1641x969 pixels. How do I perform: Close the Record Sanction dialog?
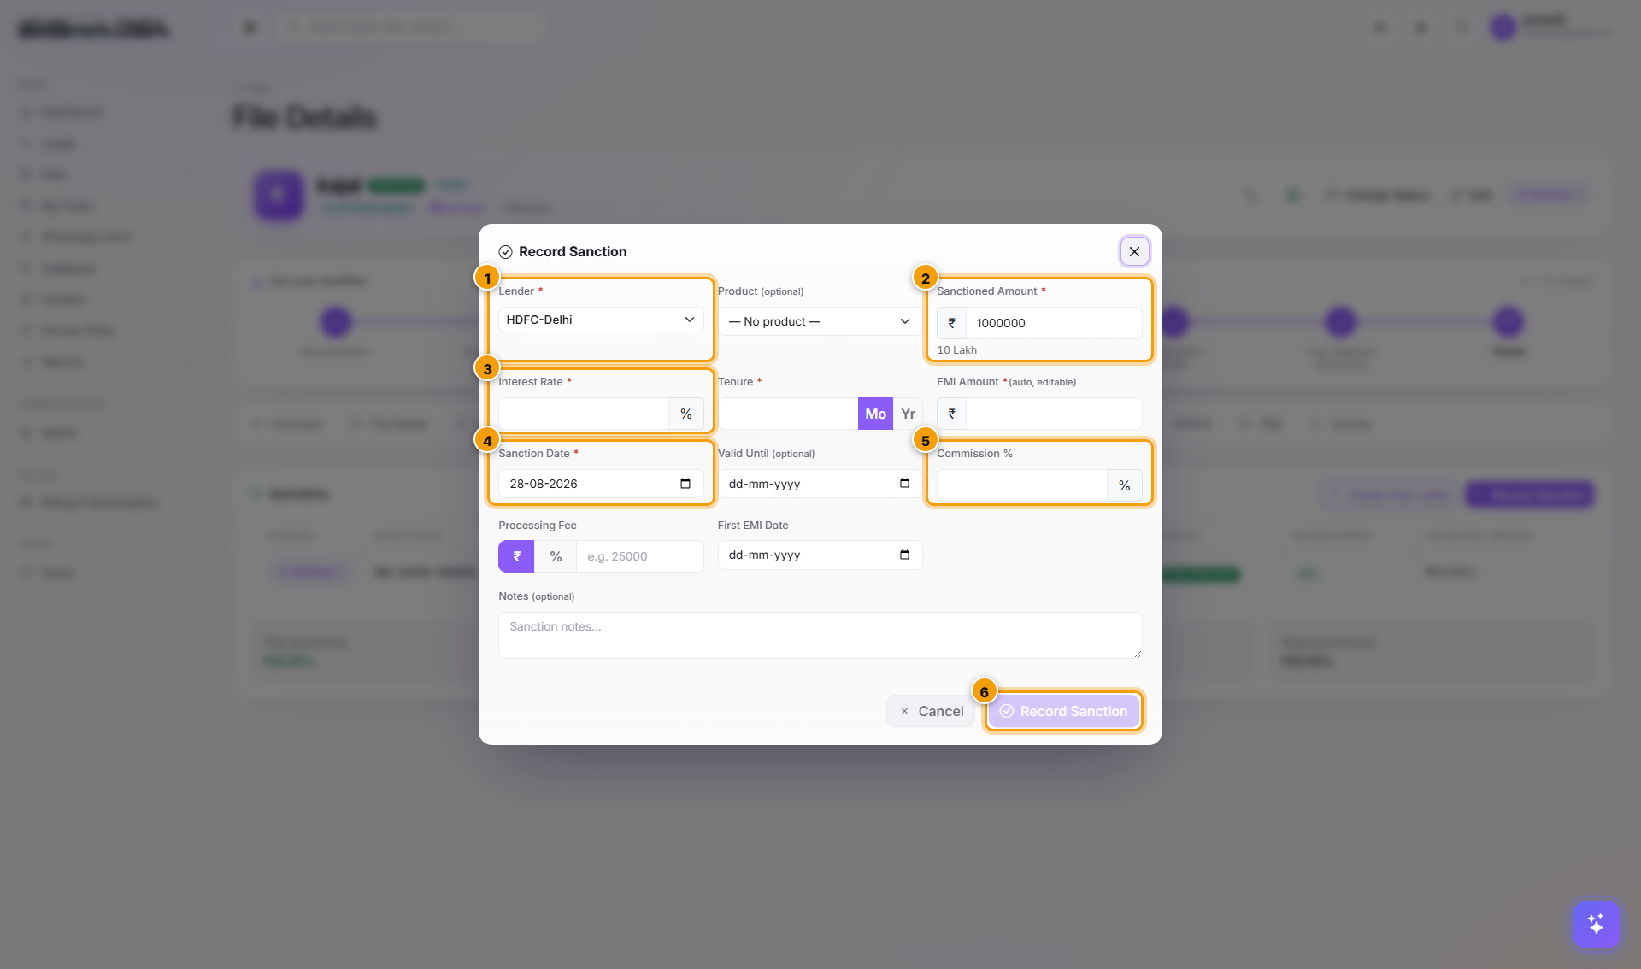1134,251
